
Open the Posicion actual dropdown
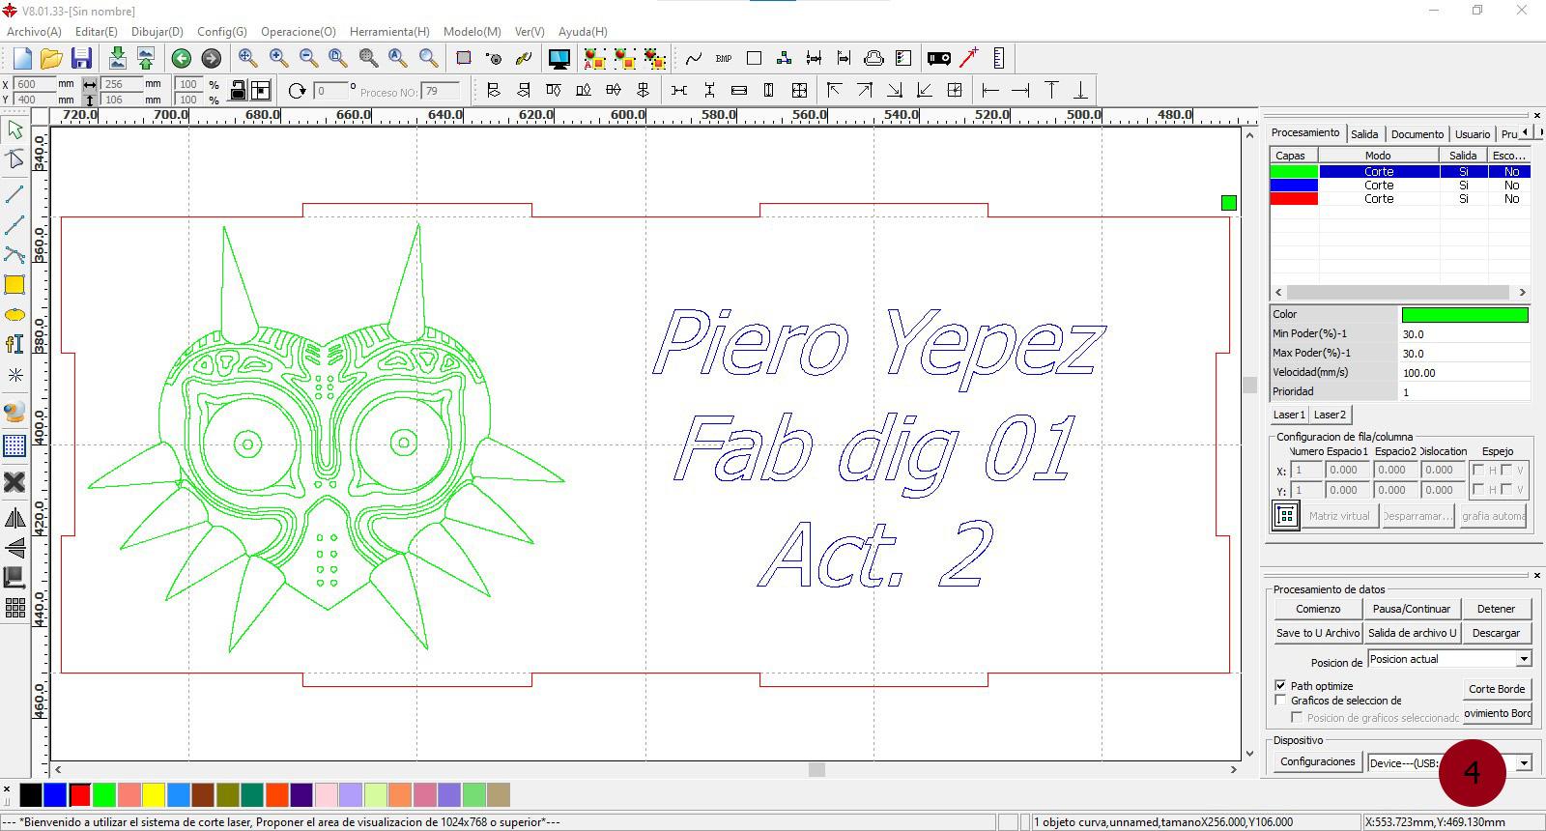[1449, 659]
